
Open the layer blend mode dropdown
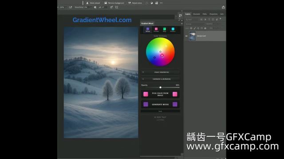point(194,24)
